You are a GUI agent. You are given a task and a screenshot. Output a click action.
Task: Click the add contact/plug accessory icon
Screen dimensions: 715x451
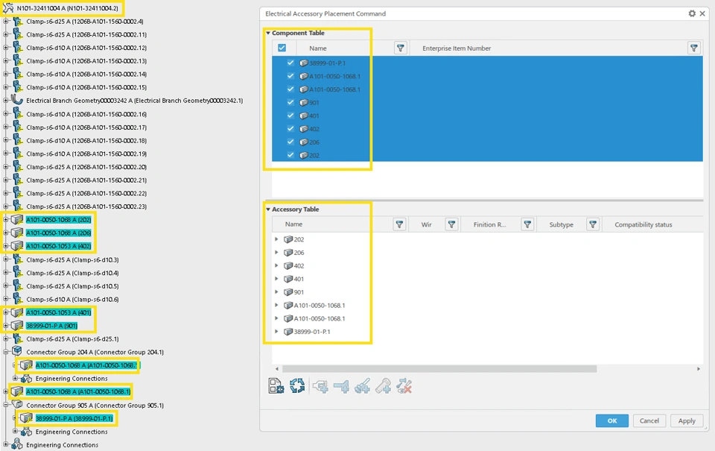(x=363, y=387)
